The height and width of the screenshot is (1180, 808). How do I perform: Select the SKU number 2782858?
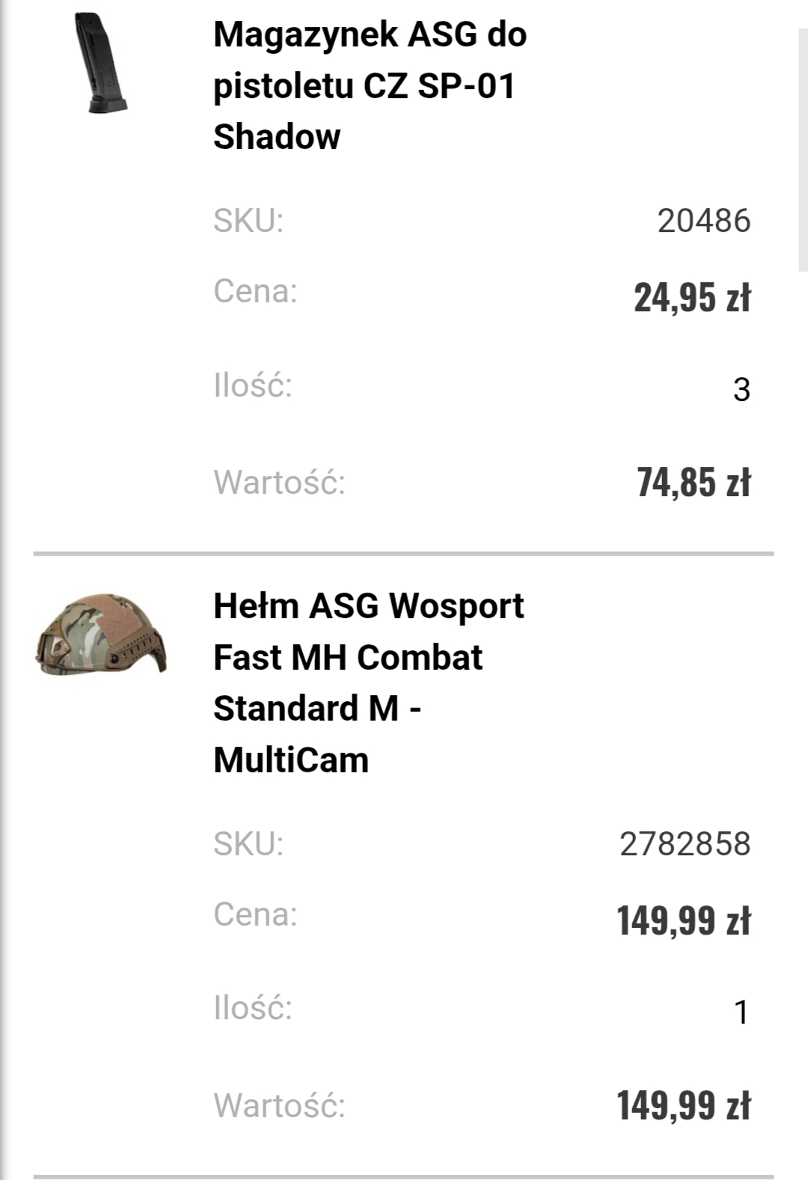685,844
